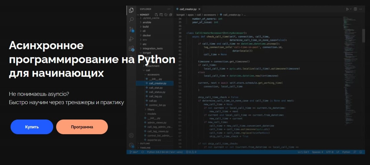Image resolution: width=370 pixels, height=165 pixels.
Task: Click the New Folder icon in Explorer header
Action: (x=161, y=14)
